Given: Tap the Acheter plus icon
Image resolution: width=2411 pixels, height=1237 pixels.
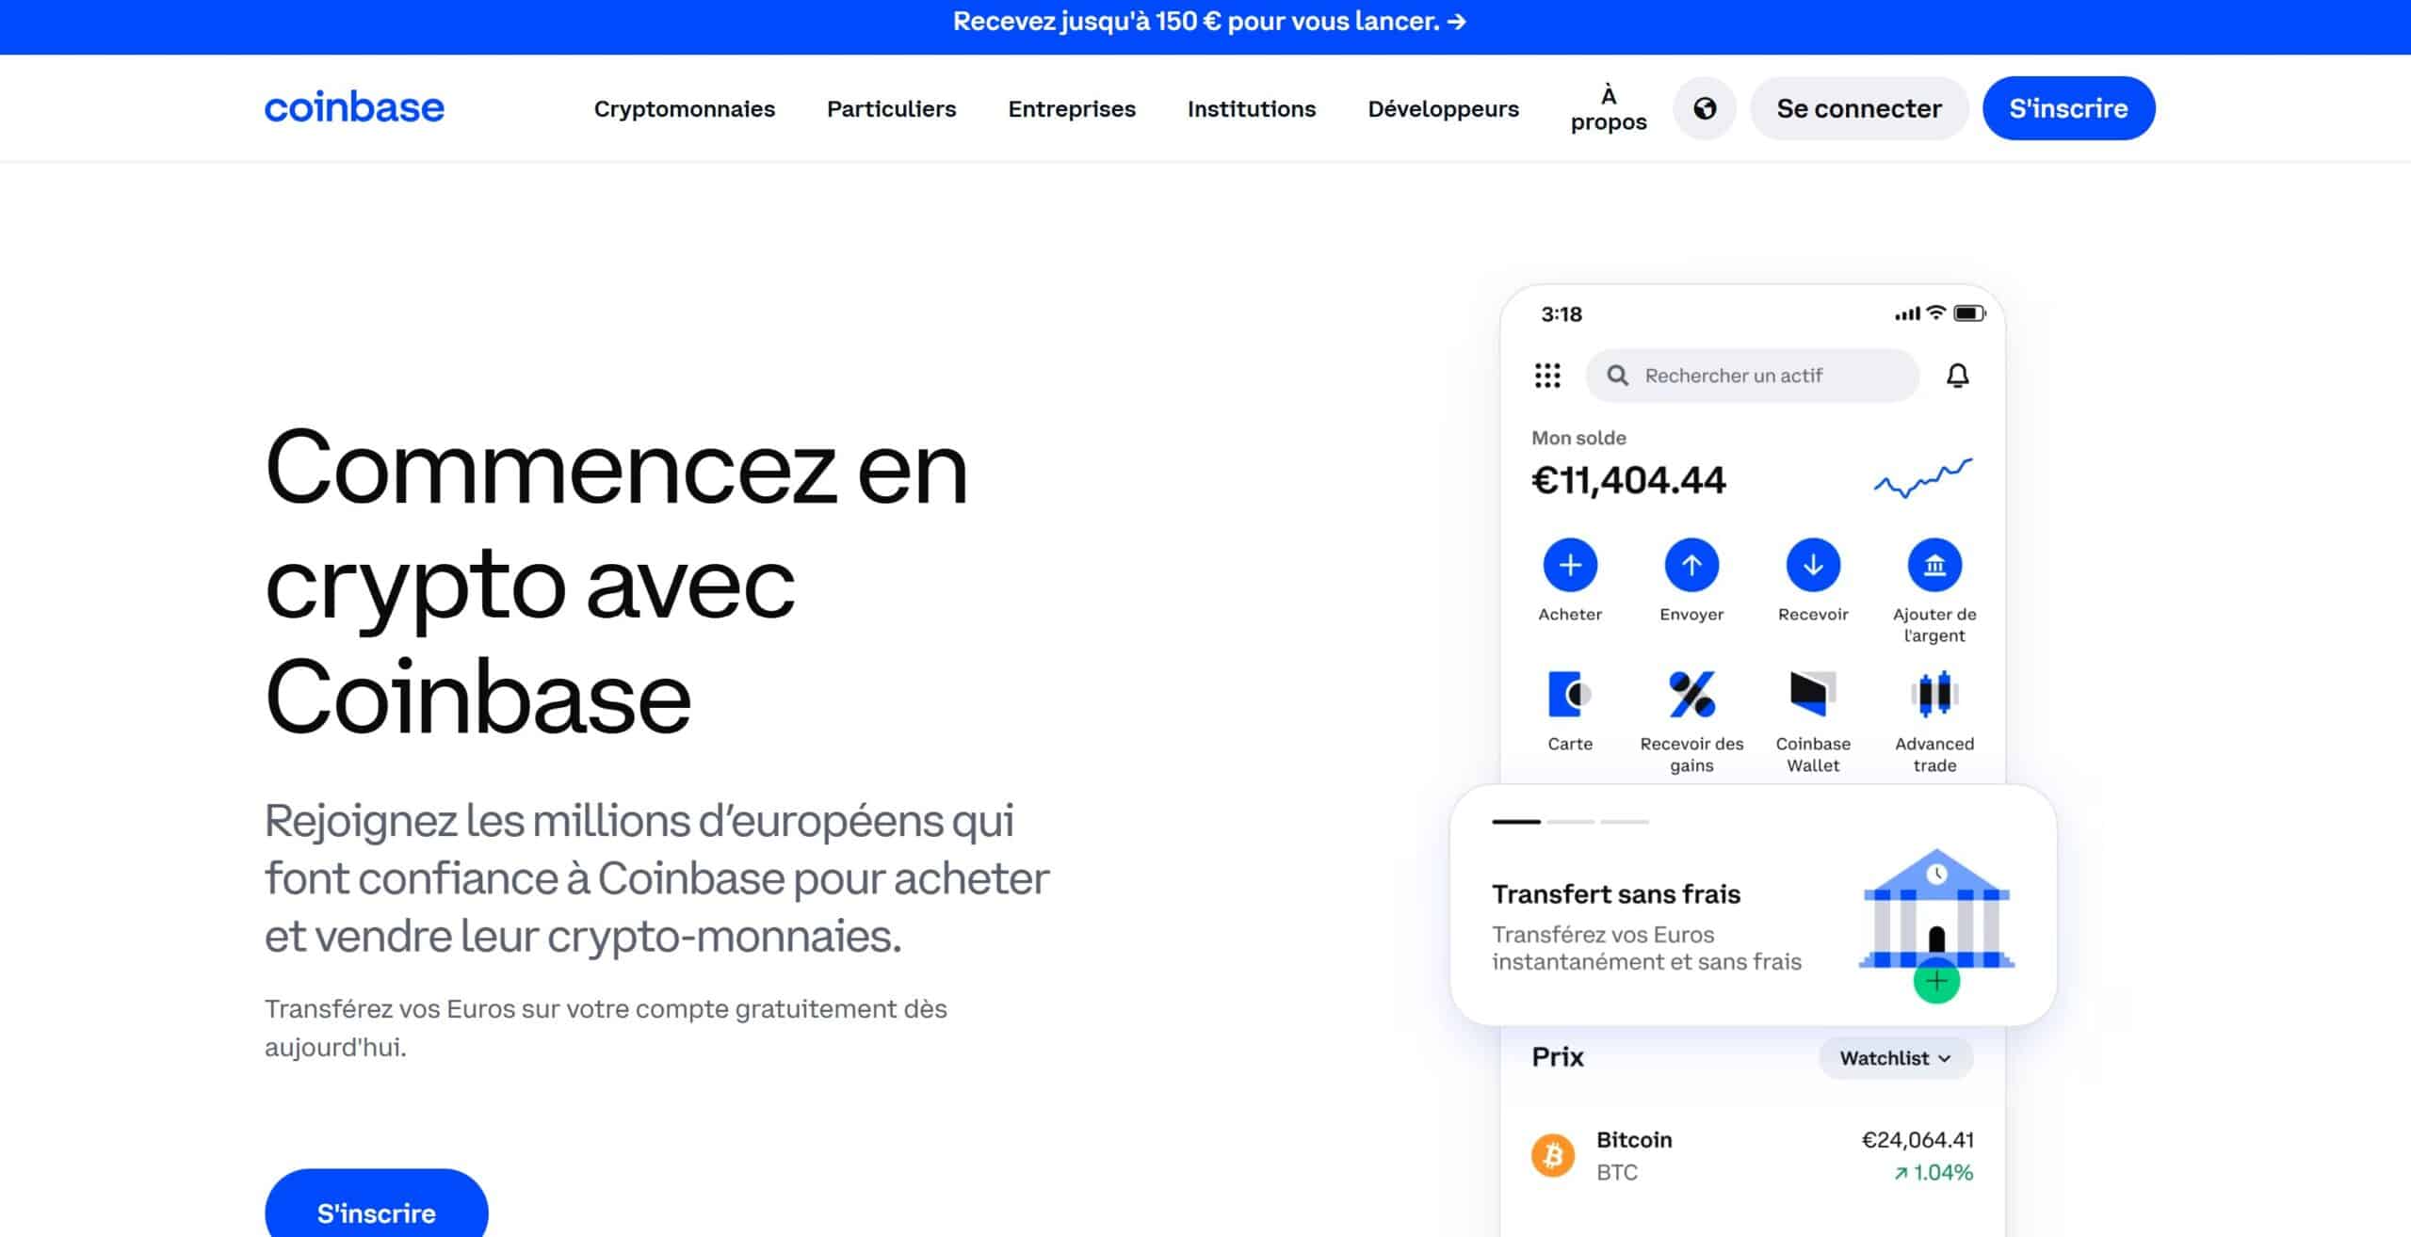Looking at the screenshot, I should coord(1570,565).
